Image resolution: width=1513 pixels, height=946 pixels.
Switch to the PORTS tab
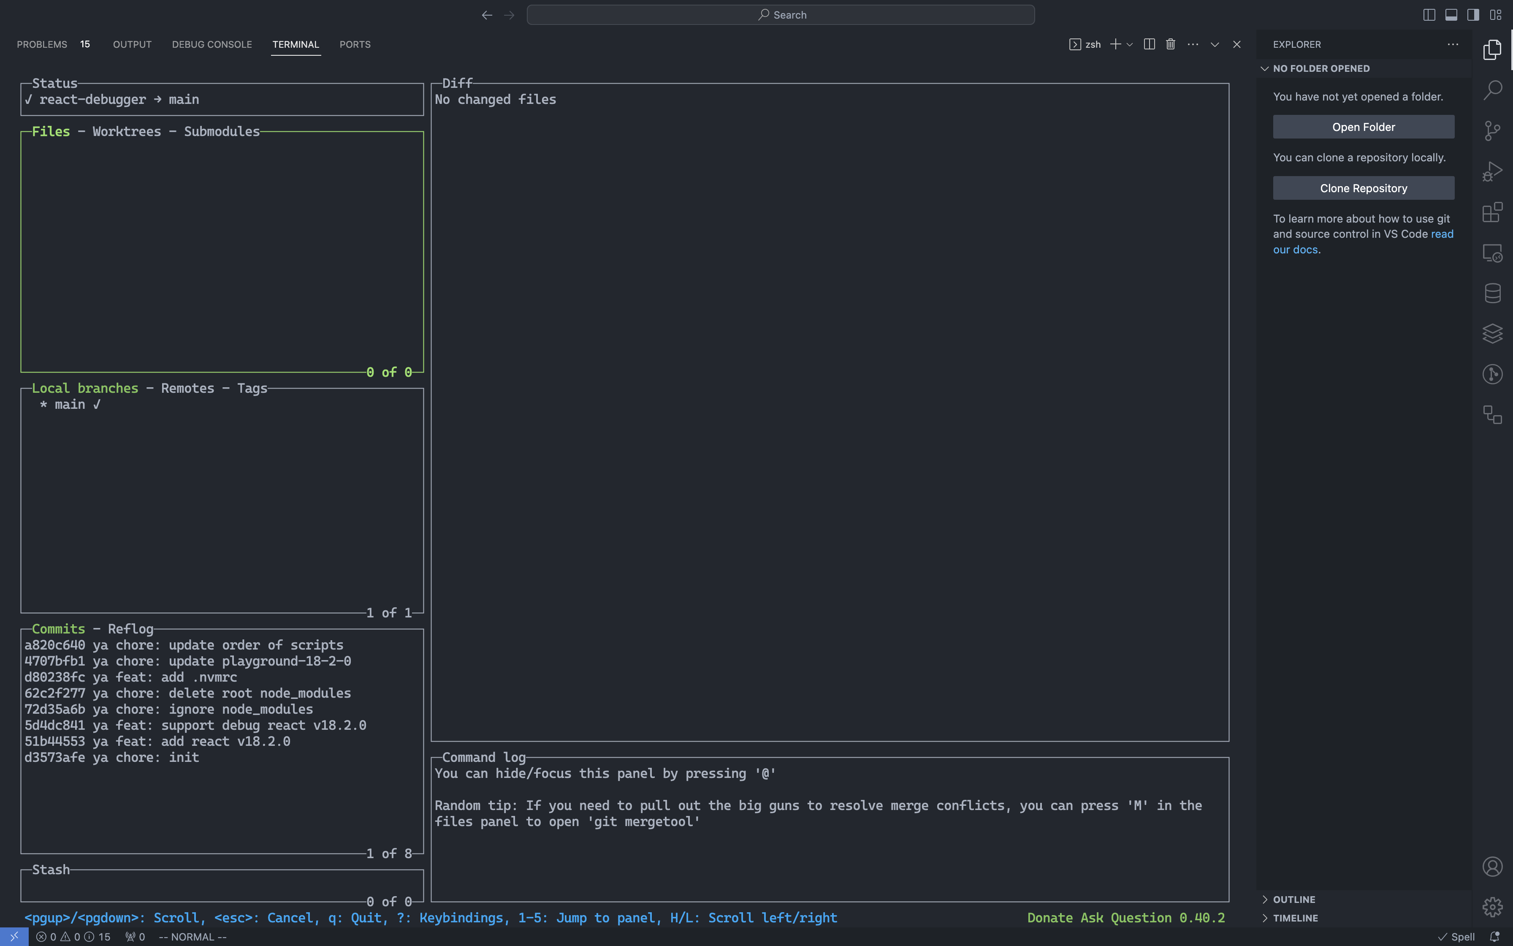pyautogui.click(x=355, y=44)
